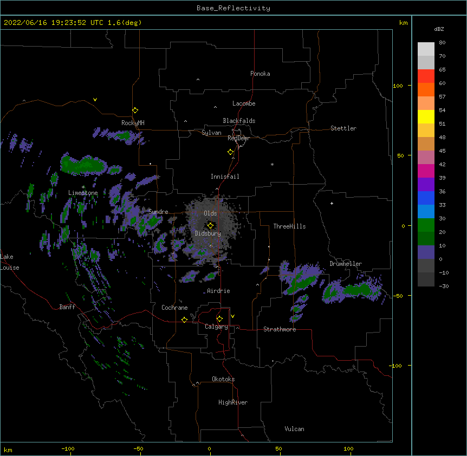467x456 pixels.
Task: Click the Stettler city label
Action: click(x=343, y=128)
